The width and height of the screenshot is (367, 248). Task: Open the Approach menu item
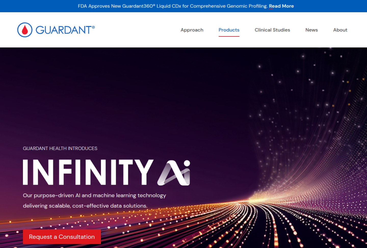coord(192,30)
